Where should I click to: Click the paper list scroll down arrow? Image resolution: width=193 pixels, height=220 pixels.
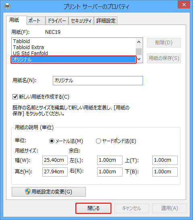(139, 59)
